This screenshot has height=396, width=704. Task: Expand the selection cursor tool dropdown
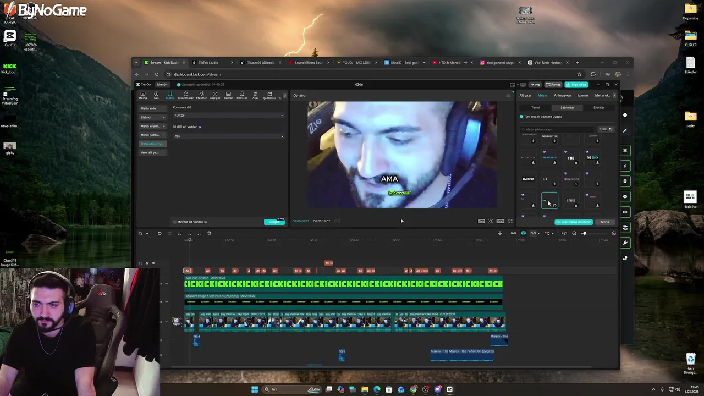tap(147, 234)
